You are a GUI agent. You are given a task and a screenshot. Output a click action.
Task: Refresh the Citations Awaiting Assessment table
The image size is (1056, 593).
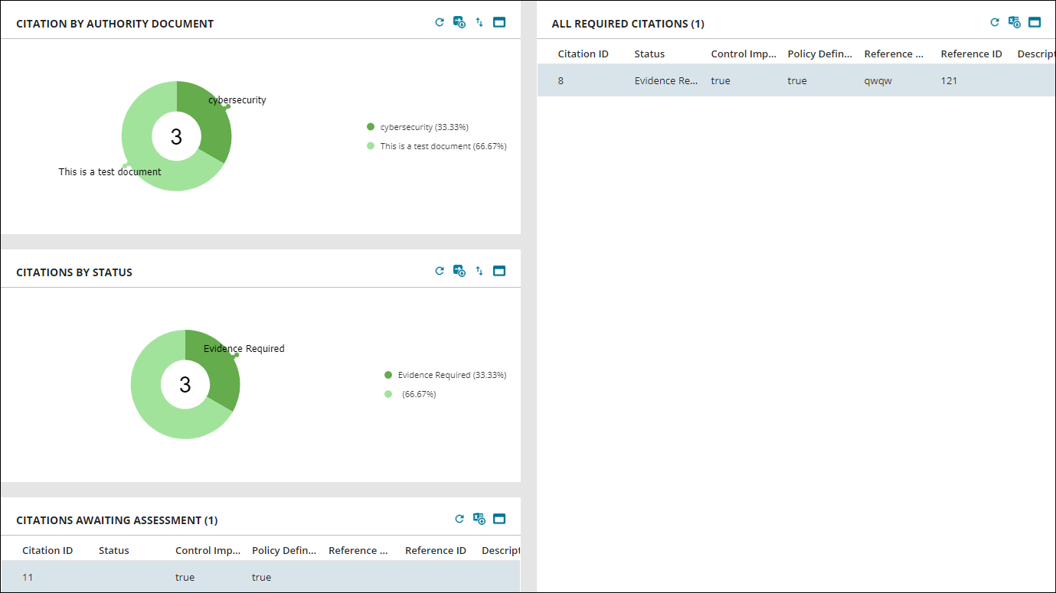(x=459, y=519)
